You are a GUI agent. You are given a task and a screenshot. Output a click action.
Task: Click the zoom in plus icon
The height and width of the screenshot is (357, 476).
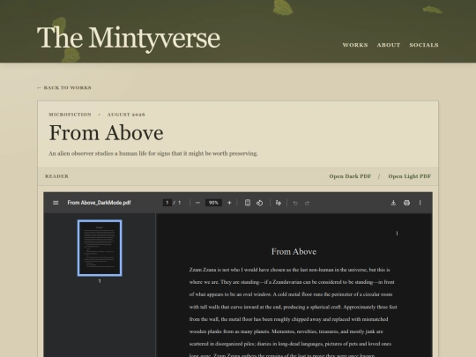click(229, 203)
